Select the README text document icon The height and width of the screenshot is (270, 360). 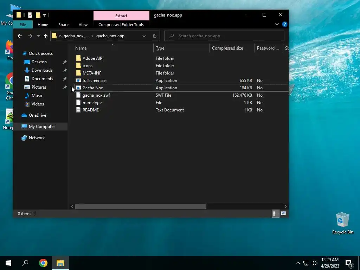pos(78,110)
